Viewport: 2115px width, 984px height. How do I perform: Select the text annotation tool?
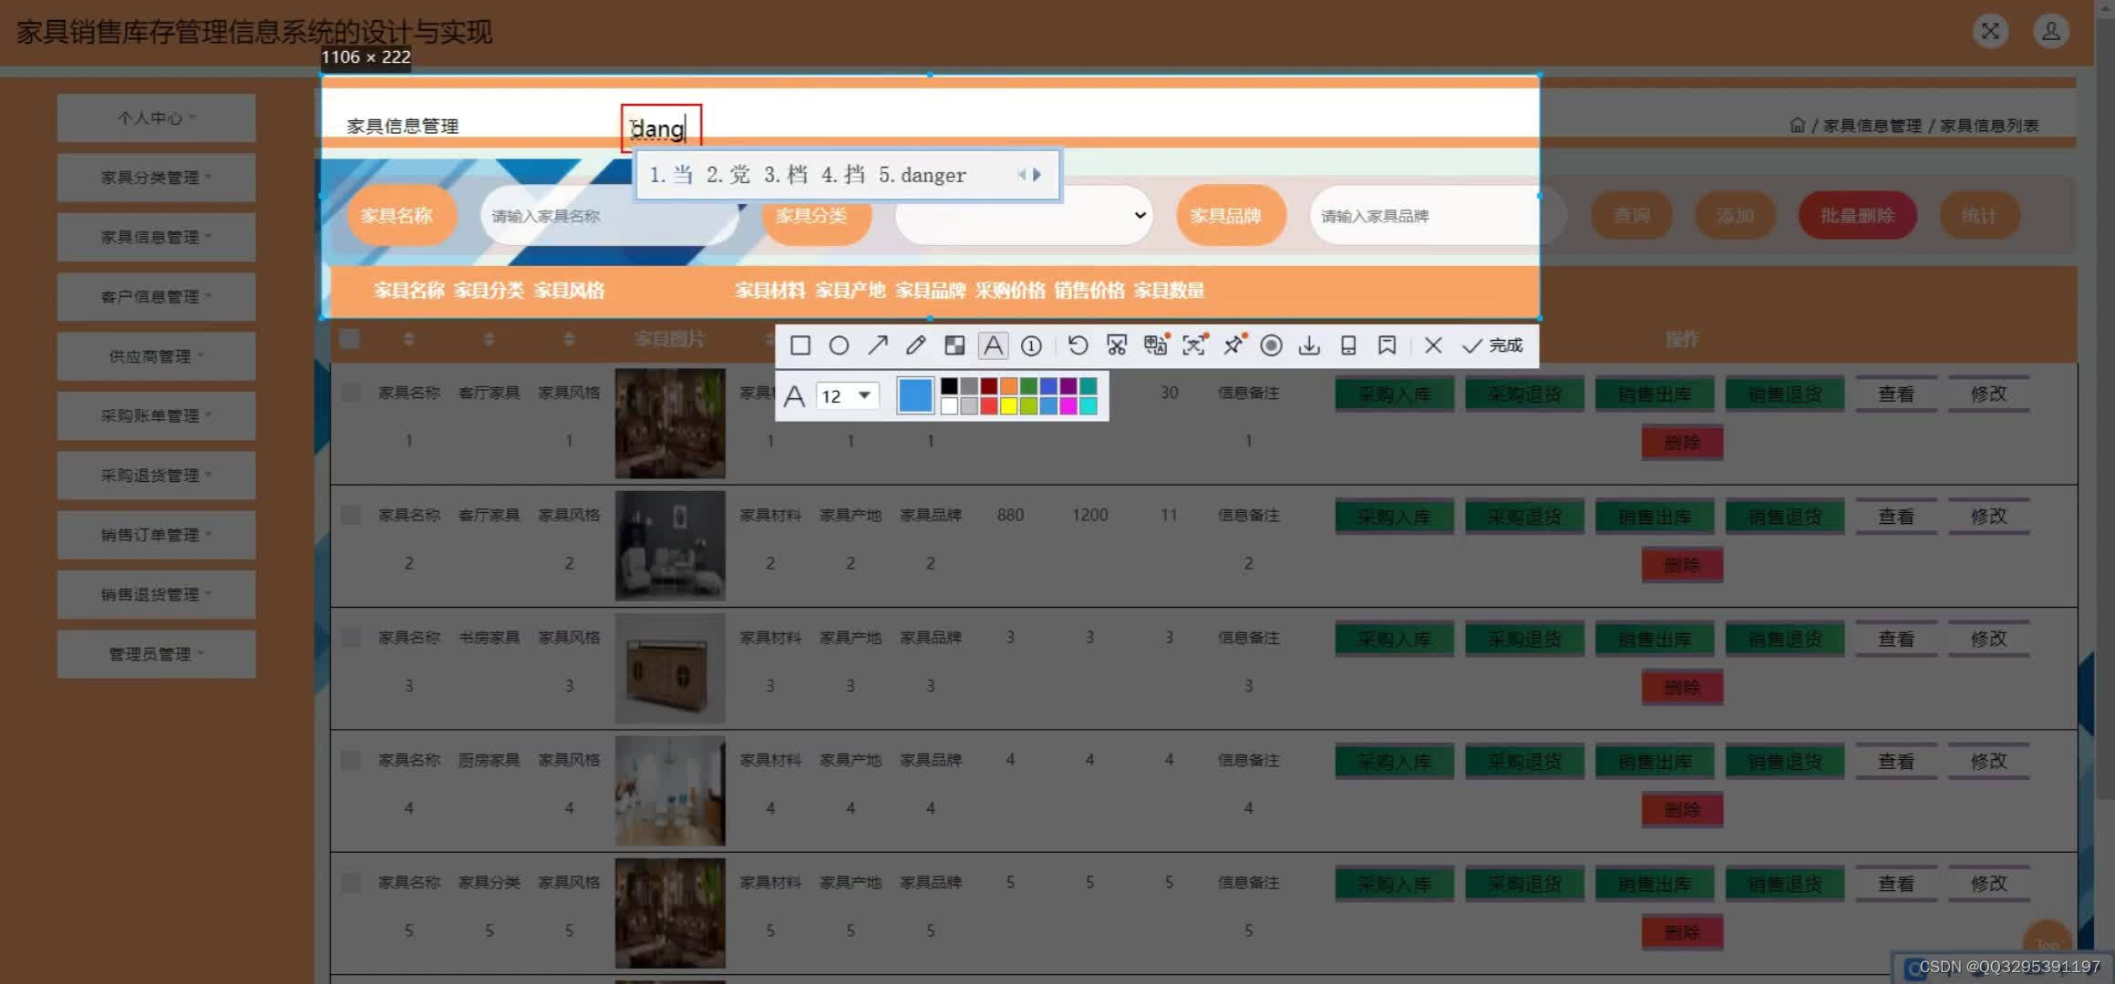pyautogui.click(x=993, y=345)
